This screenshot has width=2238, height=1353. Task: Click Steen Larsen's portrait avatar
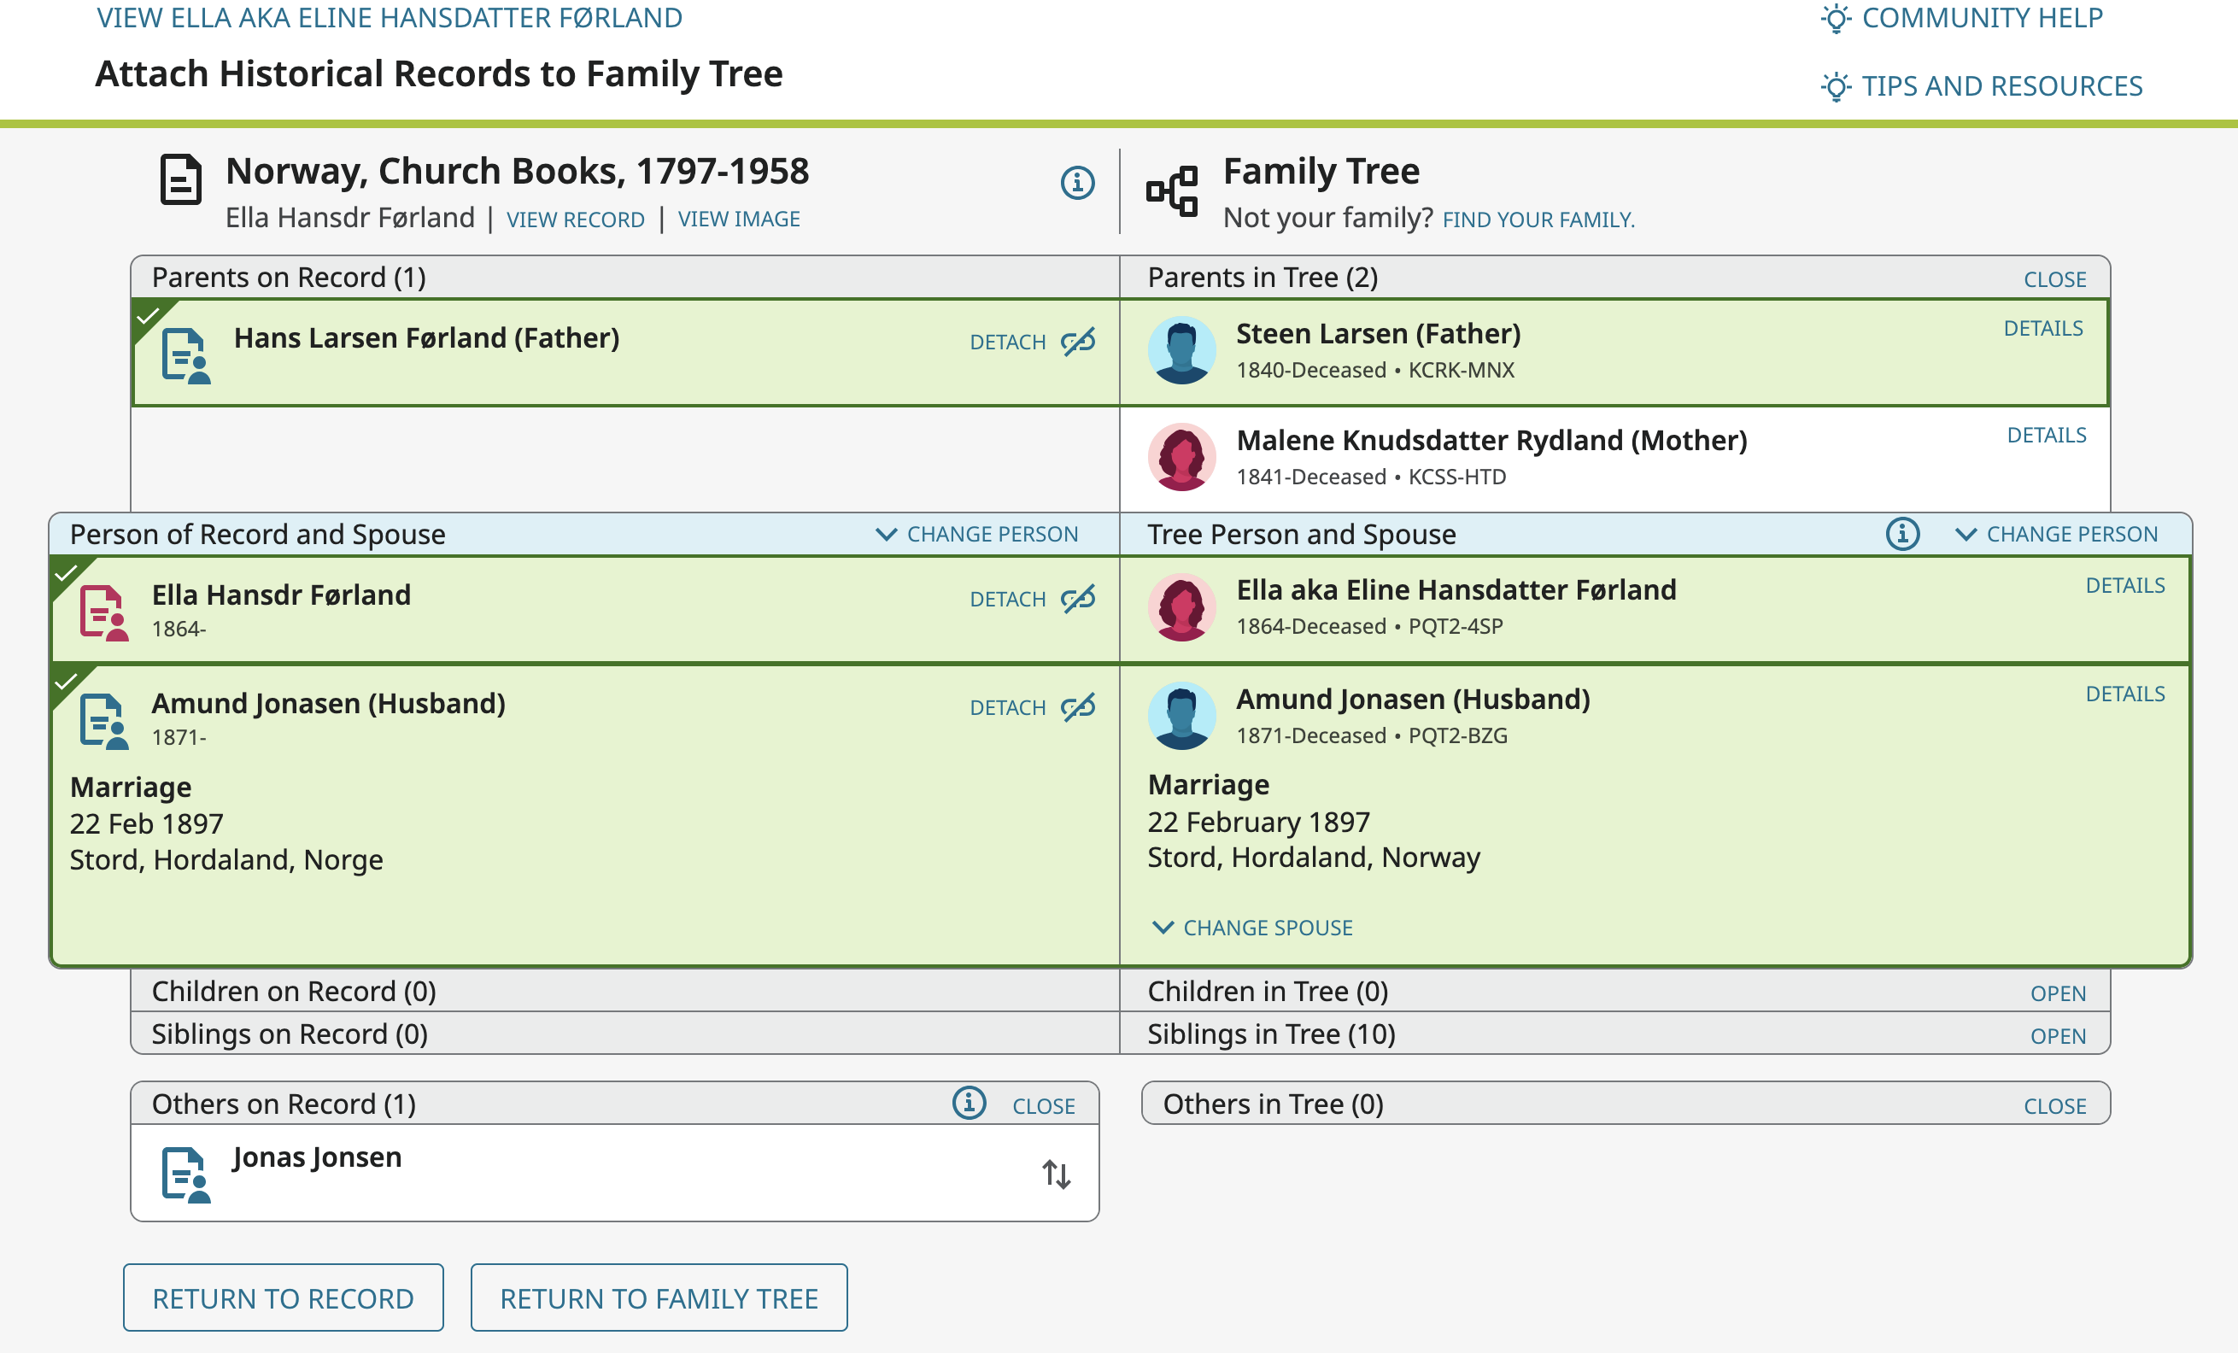(1181, 350)
